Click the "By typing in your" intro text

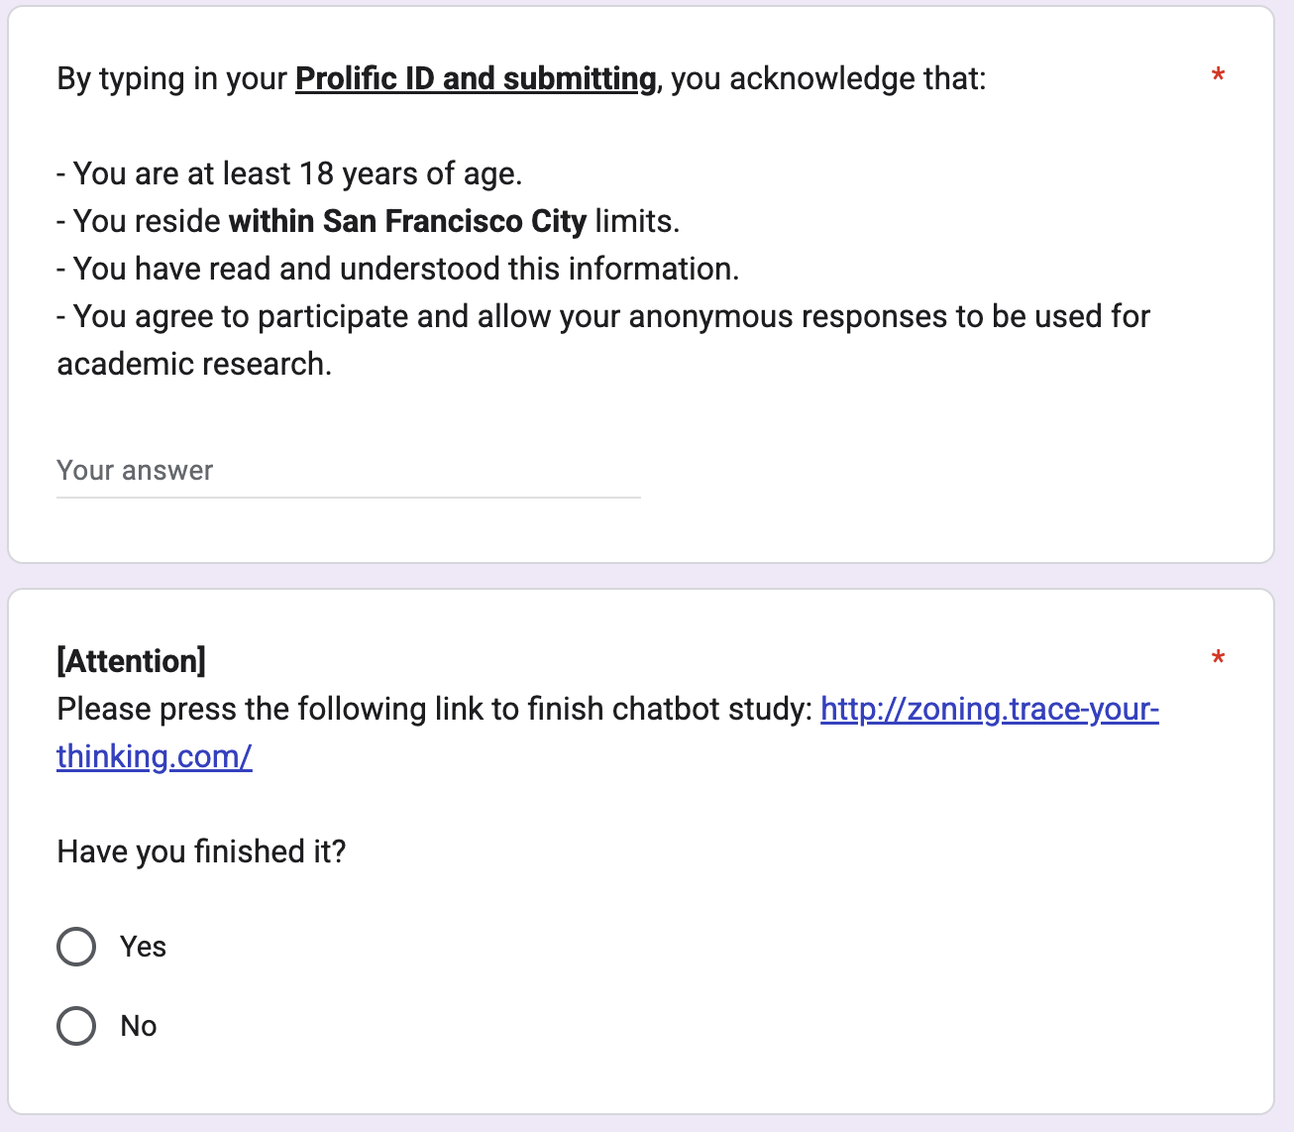pos(171,79)
